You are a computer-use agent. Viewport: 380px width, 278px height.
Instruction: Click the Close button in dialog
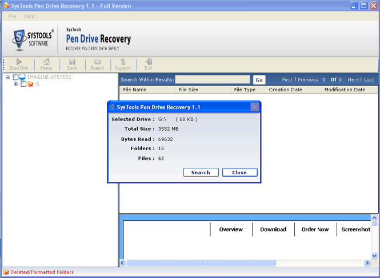[x=239, y=172]
